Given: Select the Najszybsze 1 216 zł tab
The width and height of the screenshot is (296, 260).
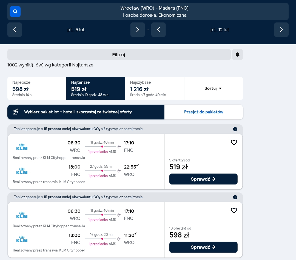Looking at the screenshot, I should pos(155,88).
